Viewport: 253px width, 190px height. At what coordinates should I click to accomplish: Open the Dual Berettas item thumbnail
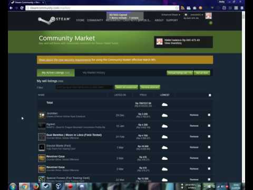pos(42,137)
